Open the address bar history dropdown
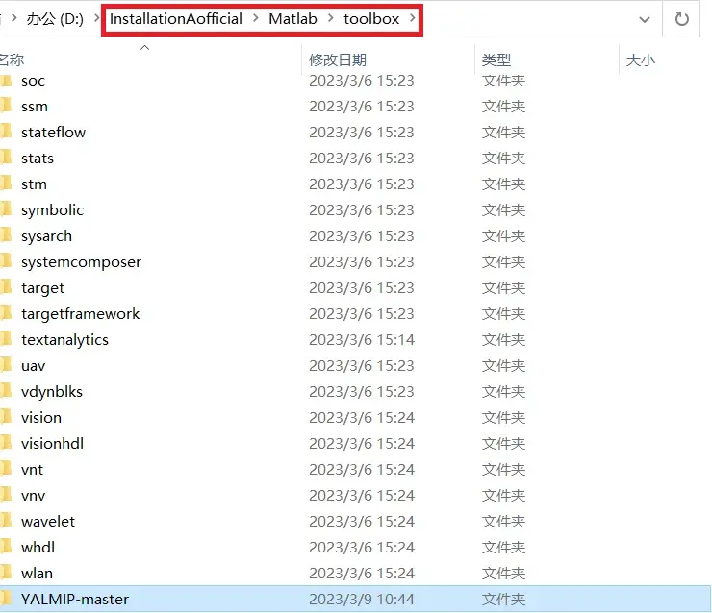 (644, 19)
